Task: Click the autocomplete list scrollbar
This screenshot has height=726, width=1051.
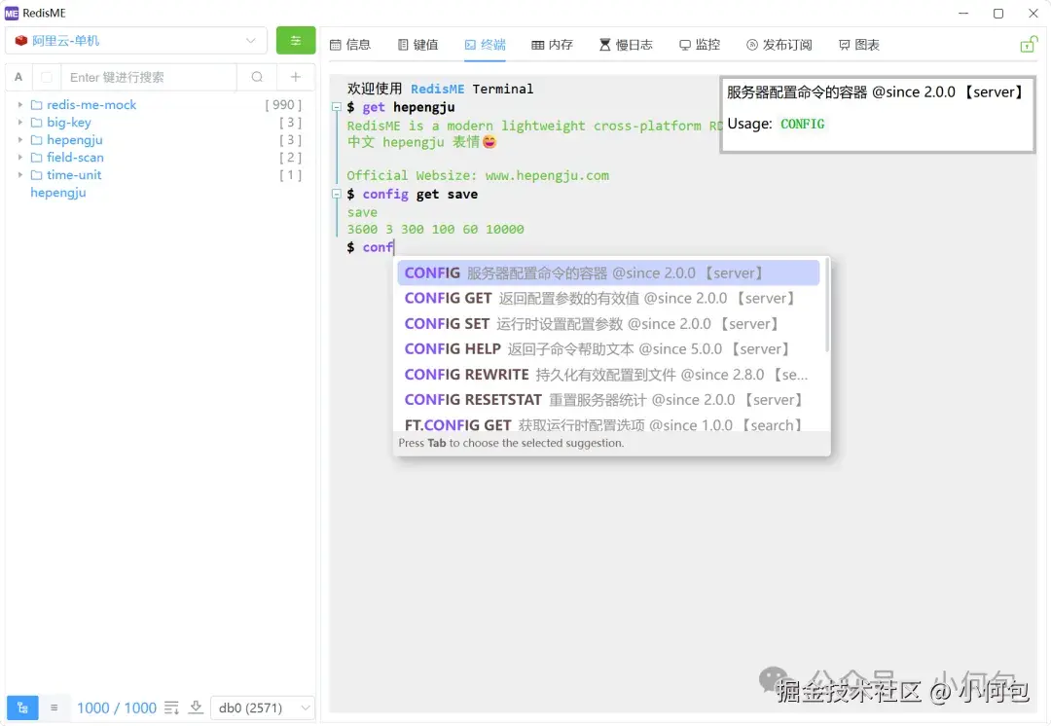Action: click(x=827, y=305)
